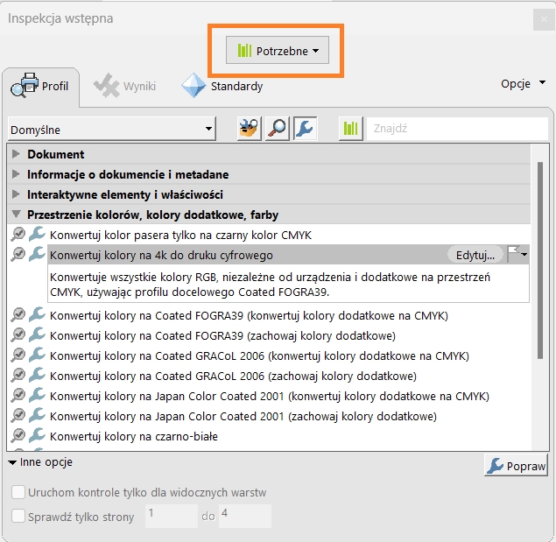
Task: Click wrench icon of Japan Color konwertuj row
Action: pyautogui.click(x=38, y=395)
